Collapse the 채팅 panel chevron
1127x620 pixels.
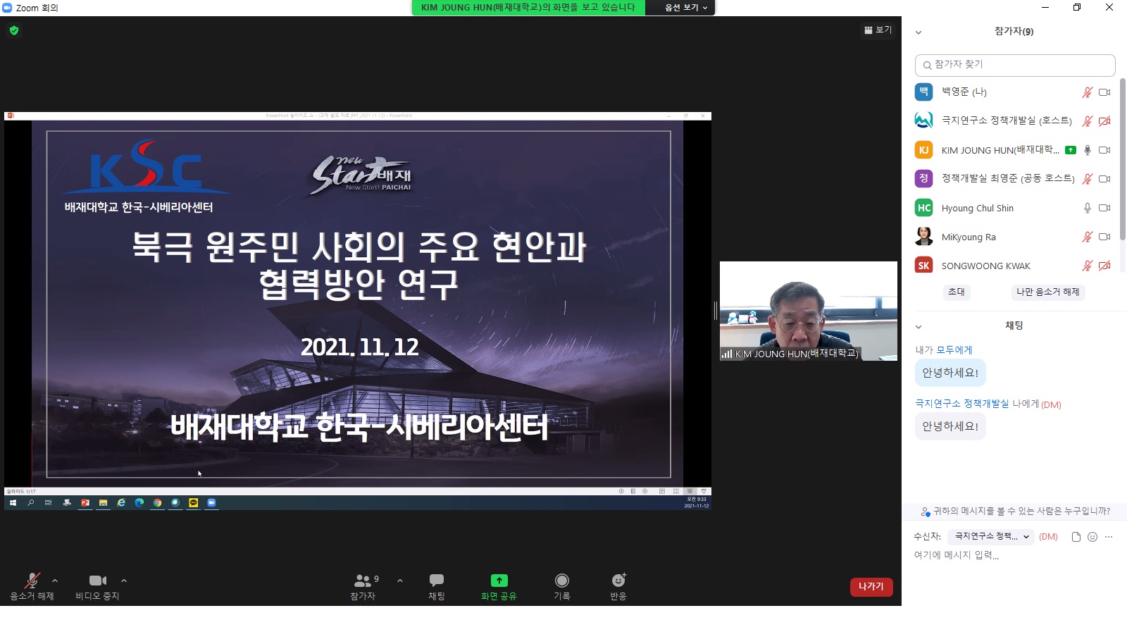[918, 327]
